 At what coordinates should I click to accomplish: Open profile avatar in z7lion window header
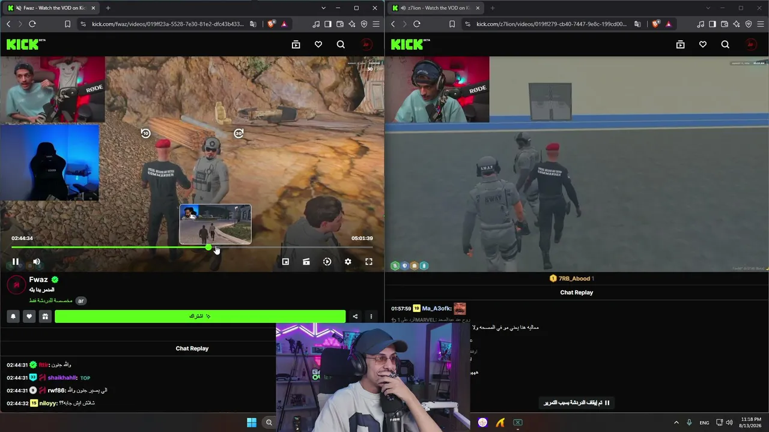click(x=751, y=44)
